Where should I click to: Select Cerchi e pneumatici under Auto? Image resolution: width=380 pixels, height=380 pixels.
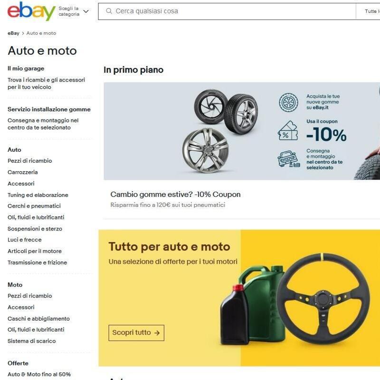pyautogui.click(x=34, y=206)
